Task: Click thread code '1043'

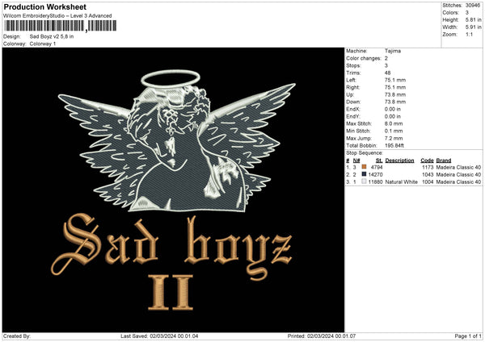Action: [428, 175]
